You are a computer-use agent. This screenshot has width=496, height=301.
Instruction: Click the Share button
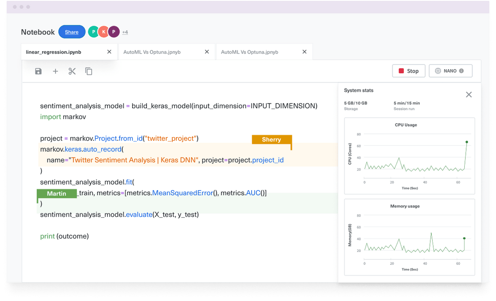coord(72,32)
